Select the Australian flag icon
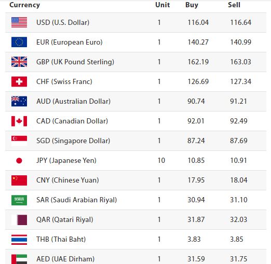 click(x=19, y=101)
